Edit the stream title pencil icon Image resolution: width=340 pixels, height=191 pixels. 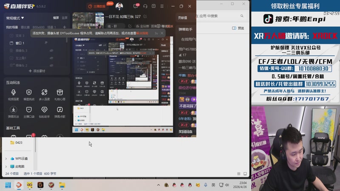click(145, 17)
